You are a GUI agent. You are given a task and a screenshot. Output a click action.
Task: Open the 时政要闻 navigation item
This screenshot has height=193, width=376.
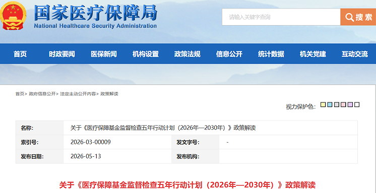coord(62,54)
